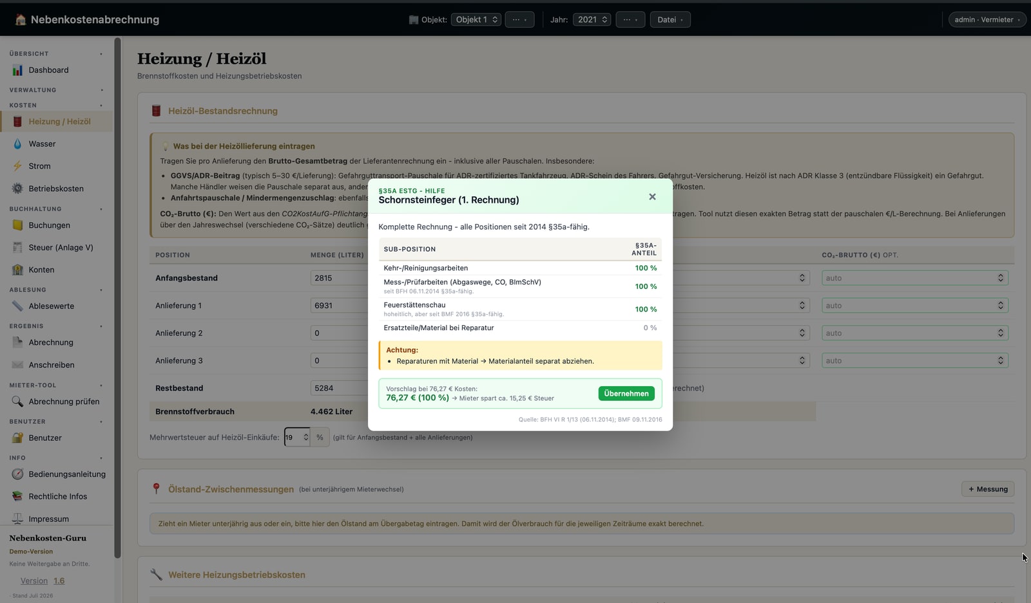Image resolution: width=1031 pixels, height=603 pixels.
Task: Click the wrench icon at Weitere Heizungsbetriebskosten
Action: (x=156, y=574)
